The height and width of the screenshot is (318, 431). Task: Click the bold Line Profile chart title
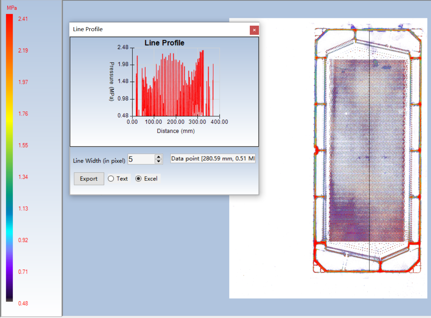(x=164, y=43)
